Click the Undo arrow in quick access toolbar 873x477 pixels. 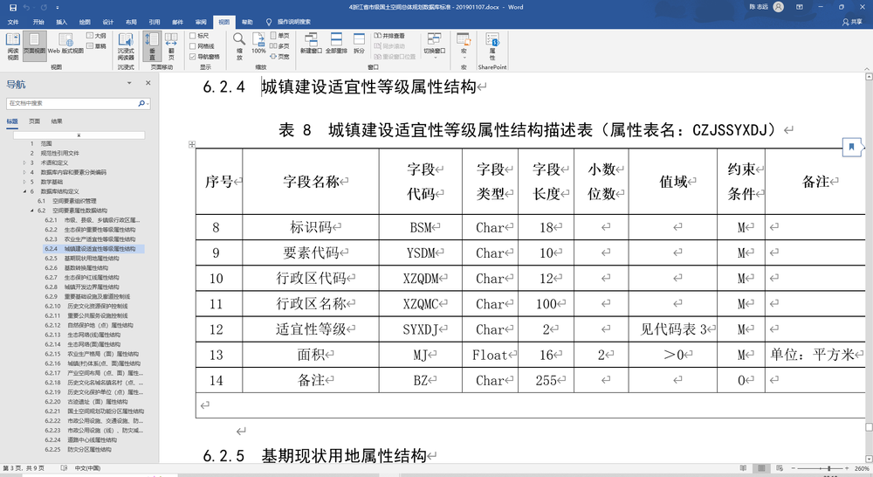pos(27,7)
